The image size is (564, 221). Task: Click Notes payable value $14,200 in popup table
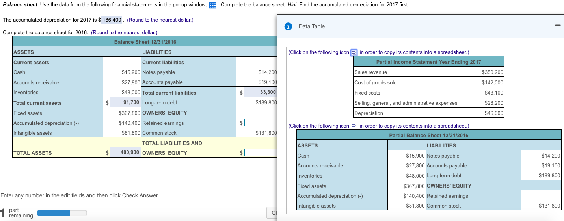pos(551,156)
